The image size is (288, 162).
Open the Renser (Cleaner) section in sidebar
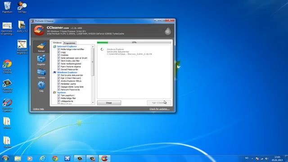pyautogui.click(x=41, y=47)
